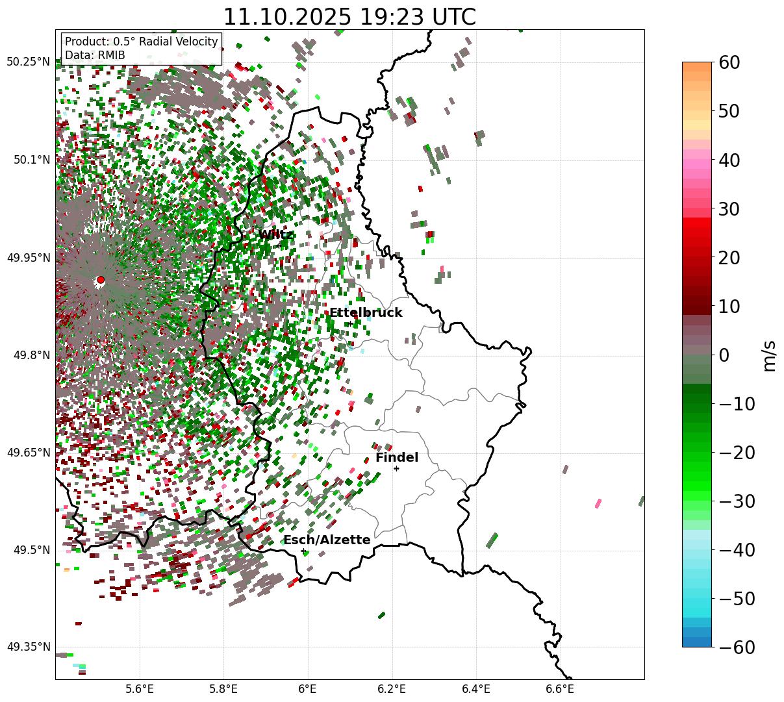Click the Data: RMIB label
This screenshot has width=784, height=702.
(x=95, y=56)
